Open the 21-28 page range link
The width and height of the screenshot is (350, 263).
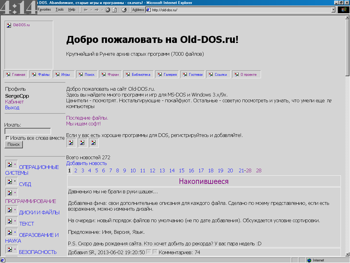245,171
